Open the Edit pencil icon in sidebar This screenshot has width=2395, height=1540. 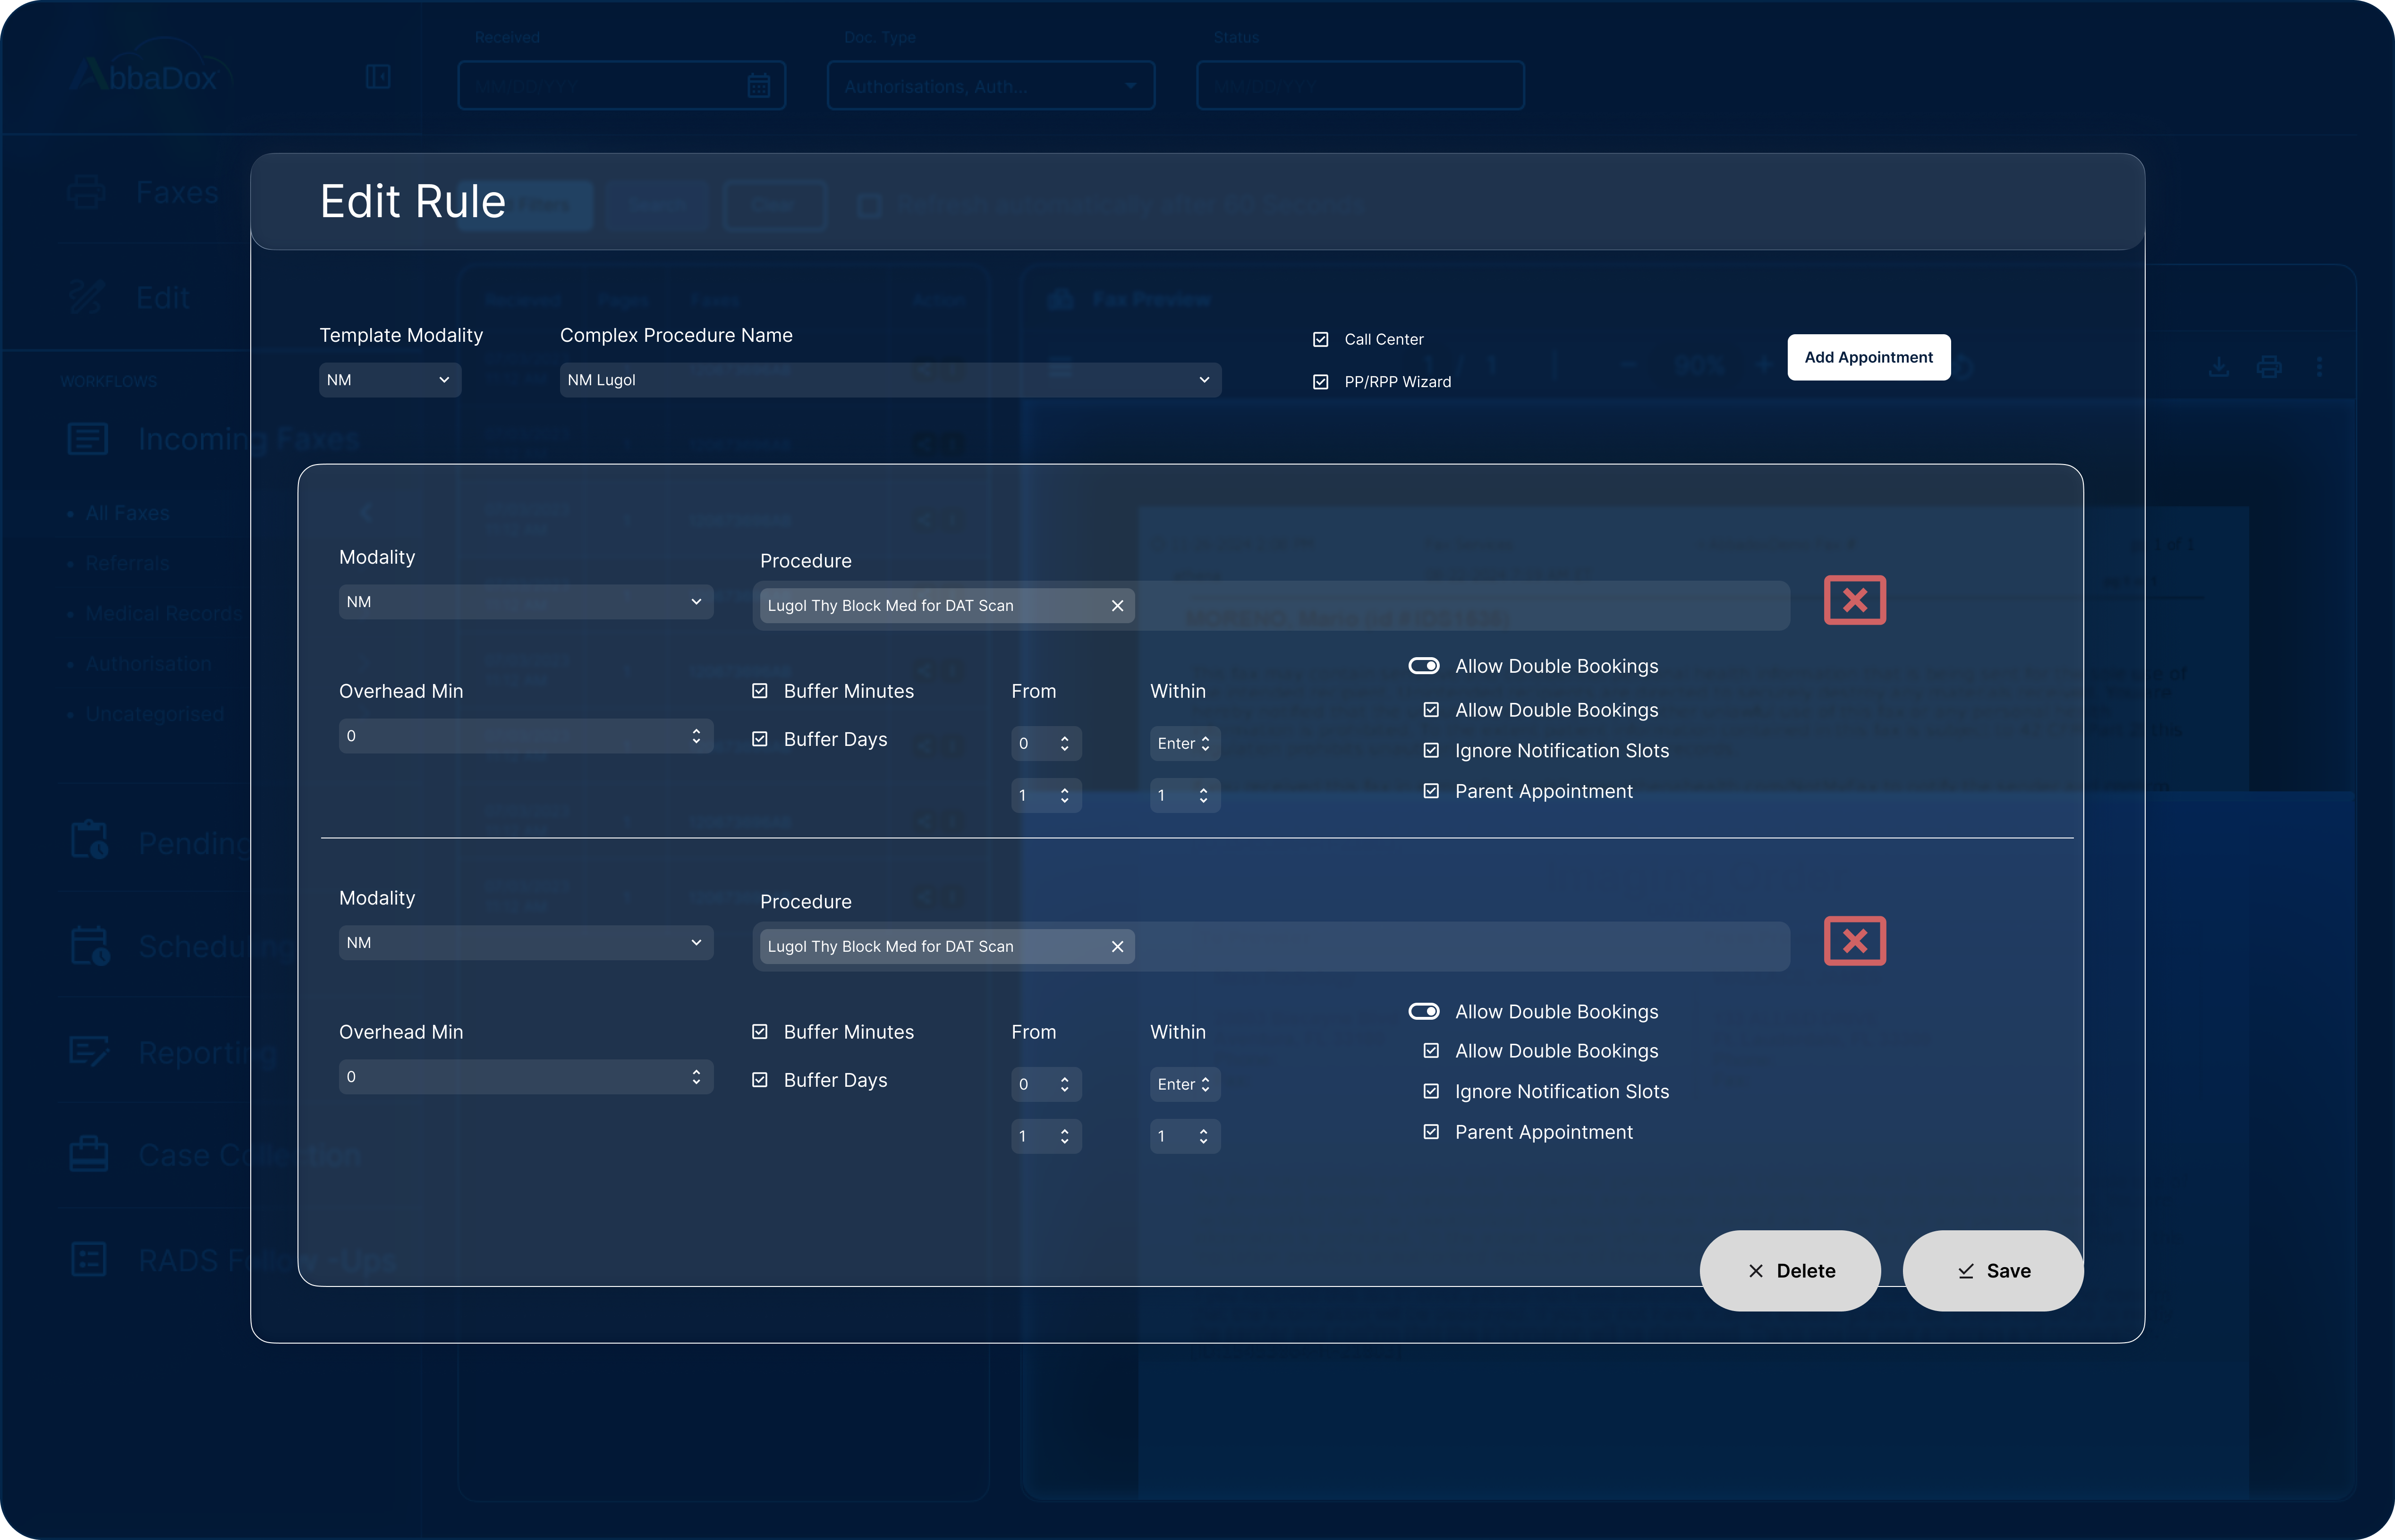point(88,296)
